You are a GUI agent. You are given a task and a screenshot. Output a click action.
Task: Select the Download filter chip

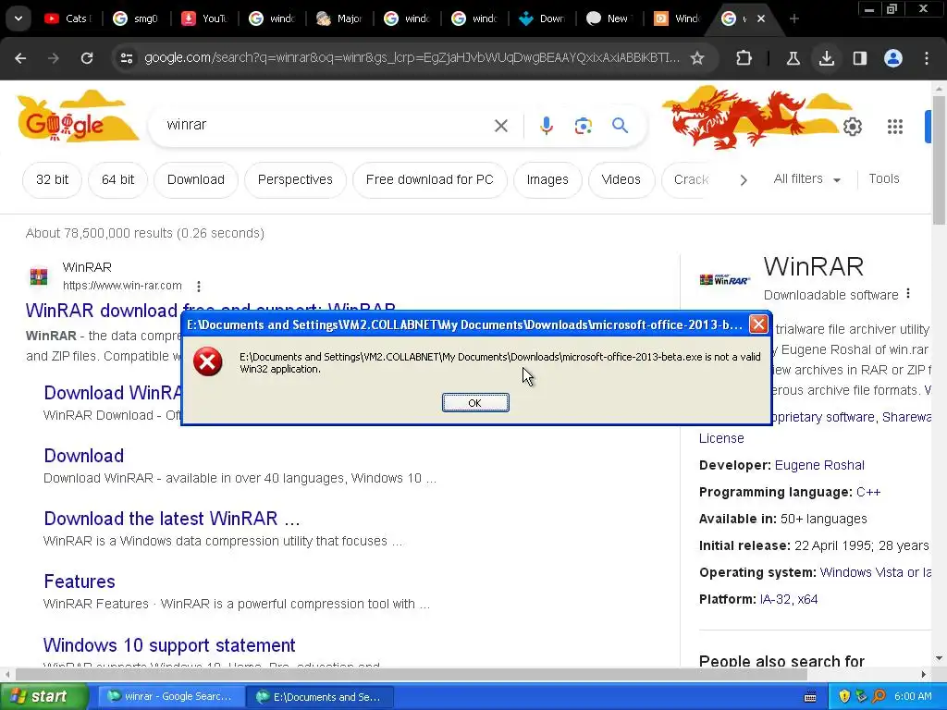point(196,180)
